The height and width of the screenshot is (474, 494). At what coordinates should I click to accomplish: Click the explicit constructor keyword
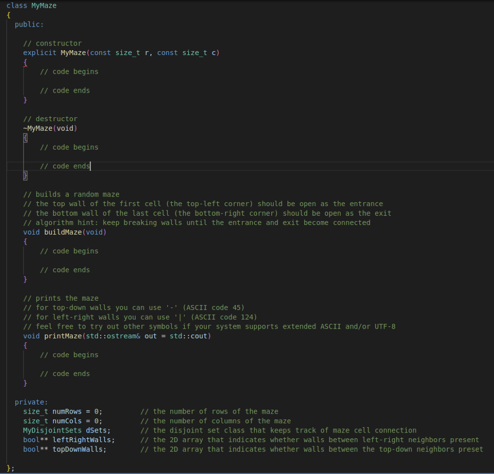40,53
